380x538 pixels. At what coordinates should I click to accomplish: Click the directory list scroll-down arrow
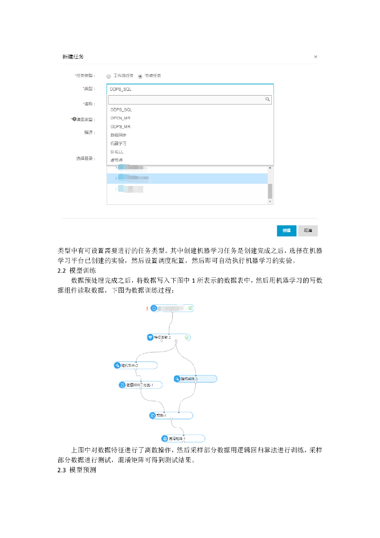coord(270,202)
